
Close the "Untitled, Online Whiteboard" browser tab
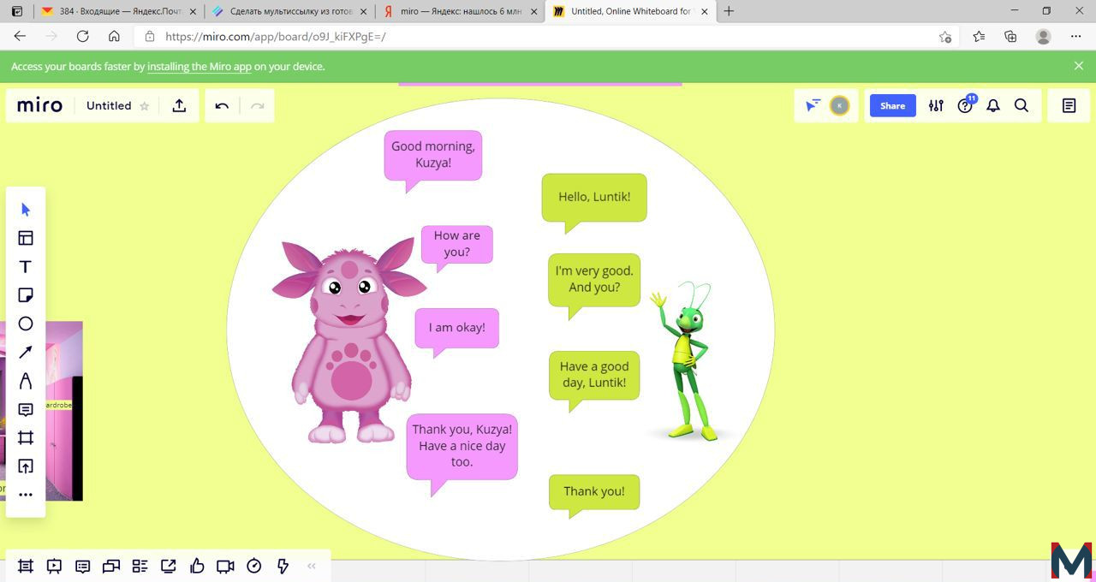point(706,11)
